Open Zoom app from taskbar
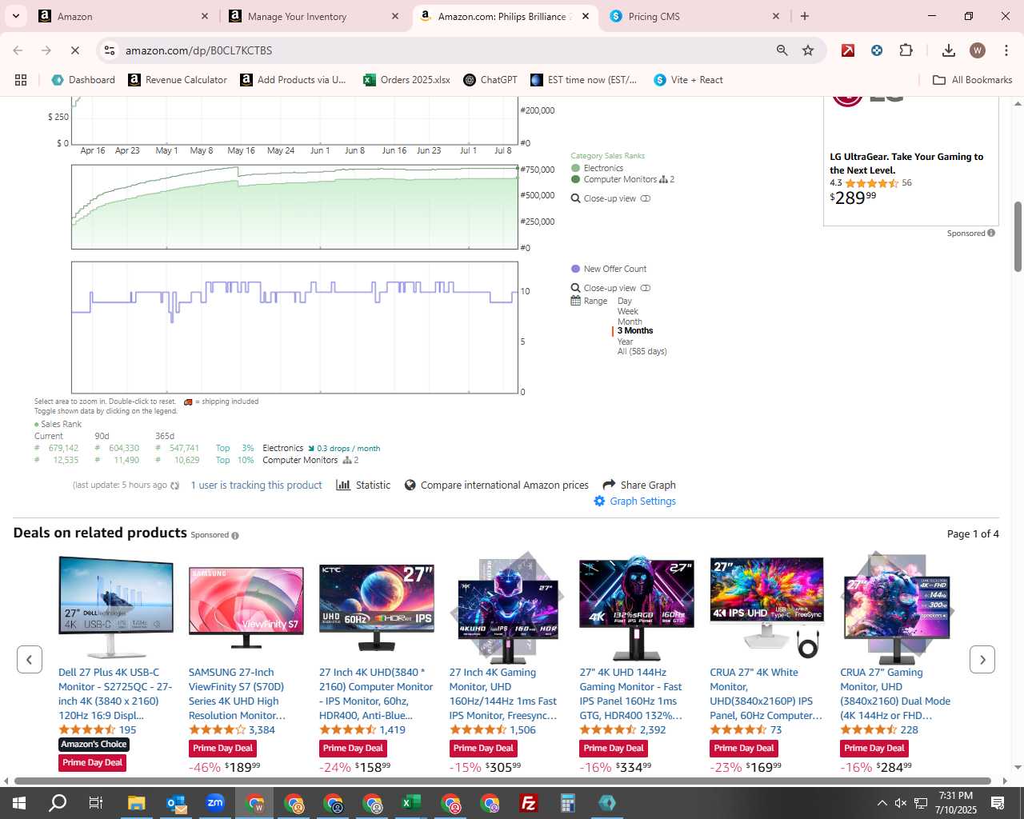The width and height of the screenshot is (1024, 819). (215, 803)
